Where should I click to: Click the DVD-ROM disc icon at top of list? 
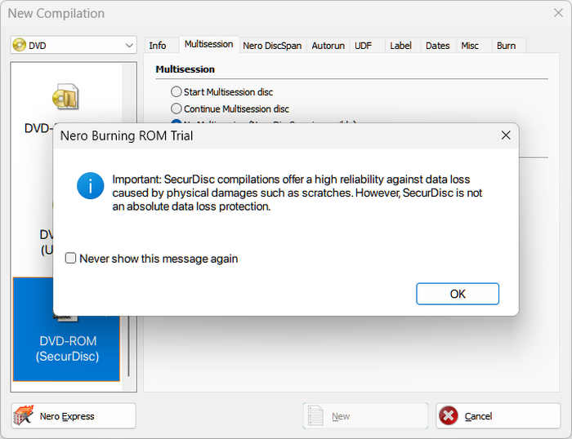pos(65,97)
